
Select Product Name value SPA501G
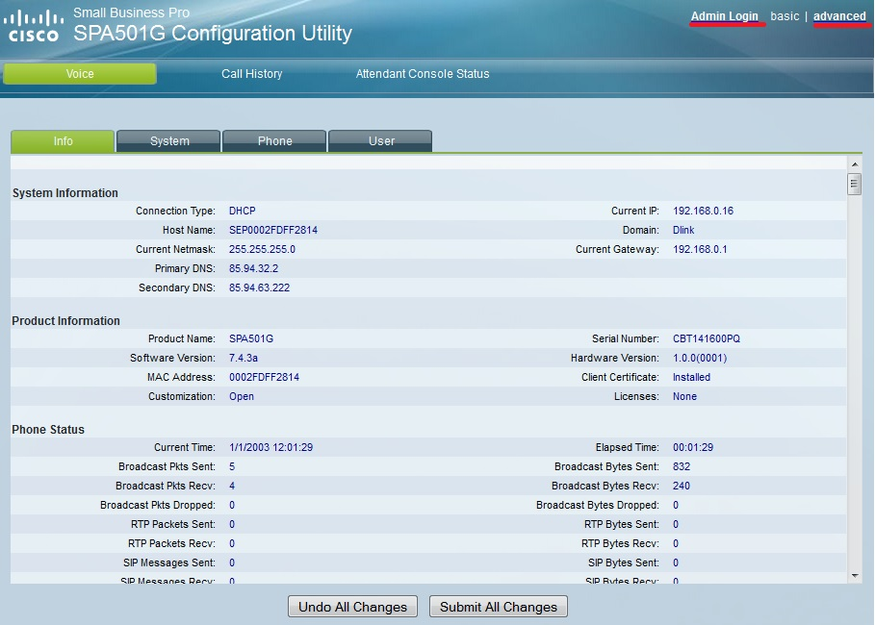click(x=251, y=338)
